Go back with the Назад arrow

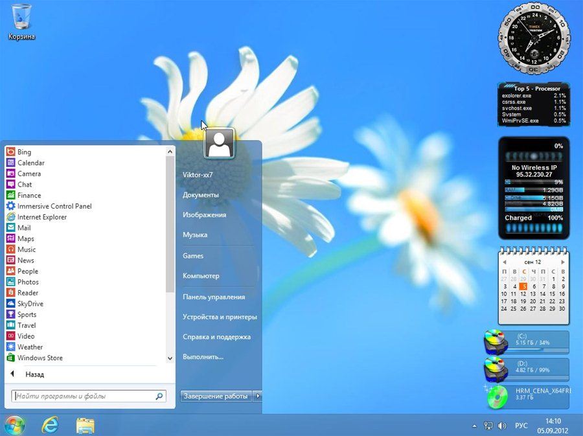12,374
